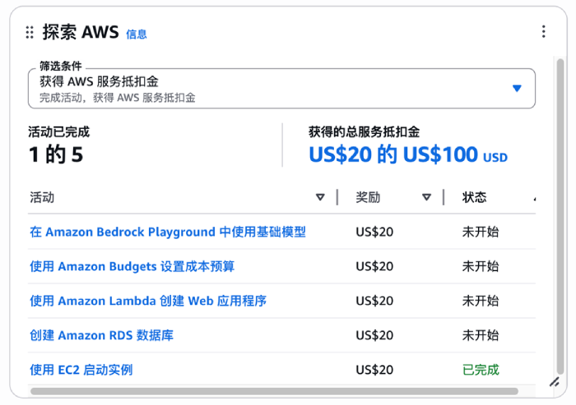Open the Amazon Budgets 设置成本预算 link

(x=132, y=266)
